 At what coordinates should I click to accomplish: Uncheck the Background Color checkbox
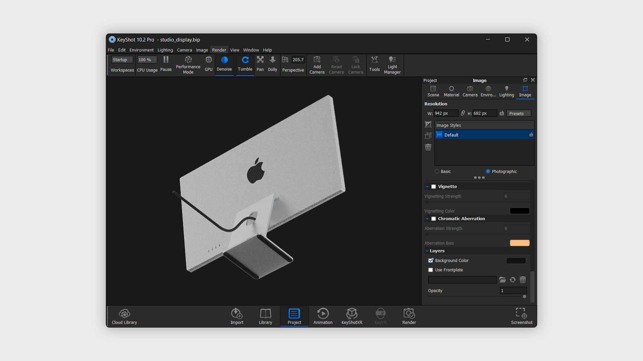pyautogui.click(x=431, y=260)
